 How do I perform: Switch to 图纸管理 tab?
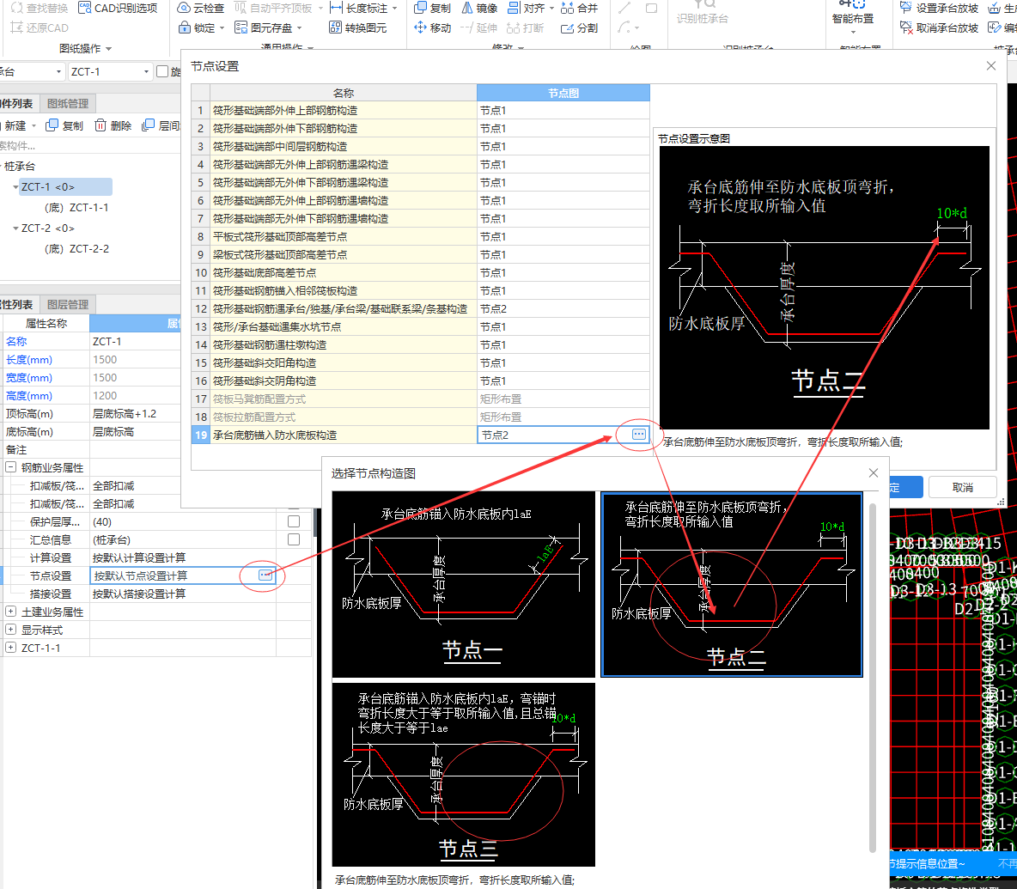pos(68,103)
